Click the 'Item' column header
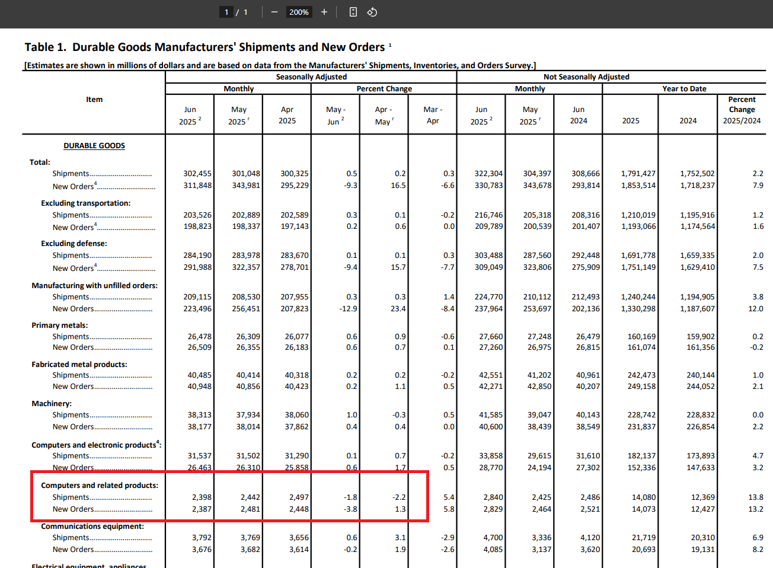Screen dimensions: 773x568 coord(94,100)
